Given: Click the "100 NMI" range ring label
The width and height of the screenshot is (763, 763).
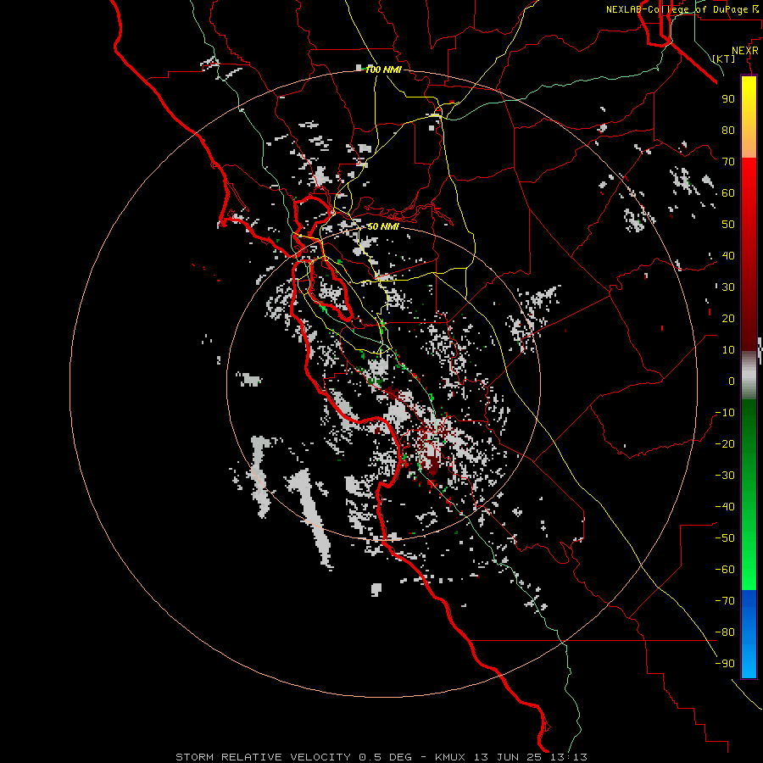Looking at the screenshot, I should point(383,70).
